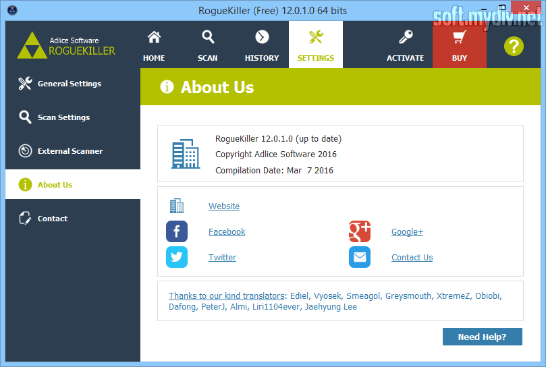Open help via the question mark icon

click(x=514, y=46)
